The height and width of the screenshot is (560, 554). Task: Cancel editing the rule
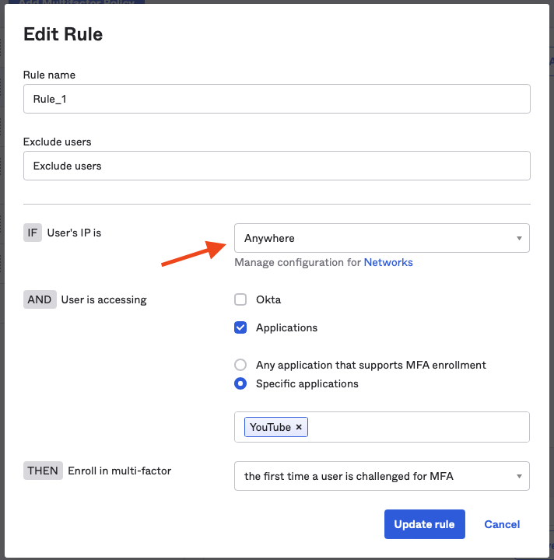point(502,524)
